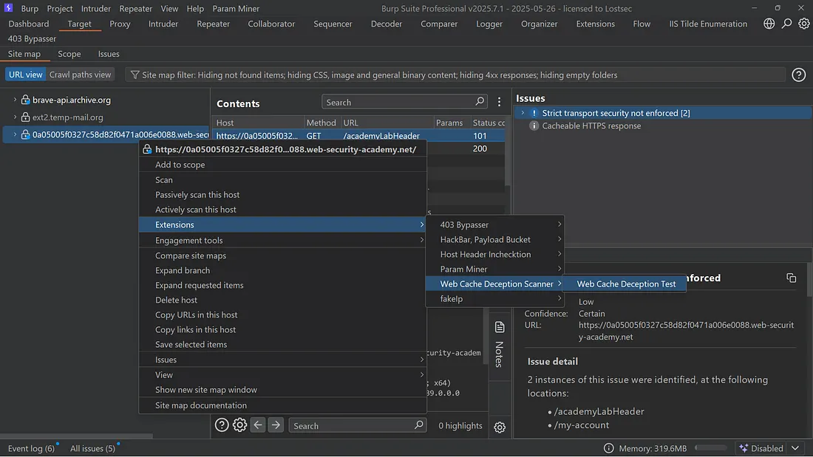Image resolution: width=813 pixels, height=457 pixels.
Task: Click search magnifier in Contents search box
Action: pyautogui.click(x=480, y=102)
